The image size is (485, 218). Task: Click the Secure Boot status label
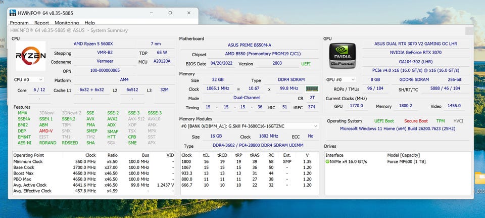[416, 121]
